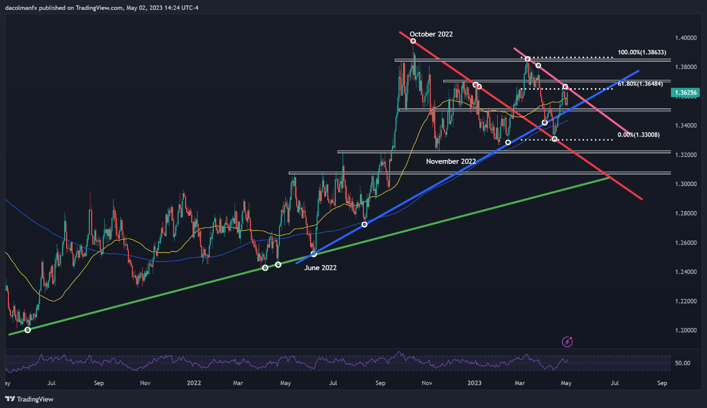This screenshot has height=408, width=707.
Task: Click the 0.00%(1.33008) Fibonacci label
Action: pyautogui.click(x=638, y=135)
